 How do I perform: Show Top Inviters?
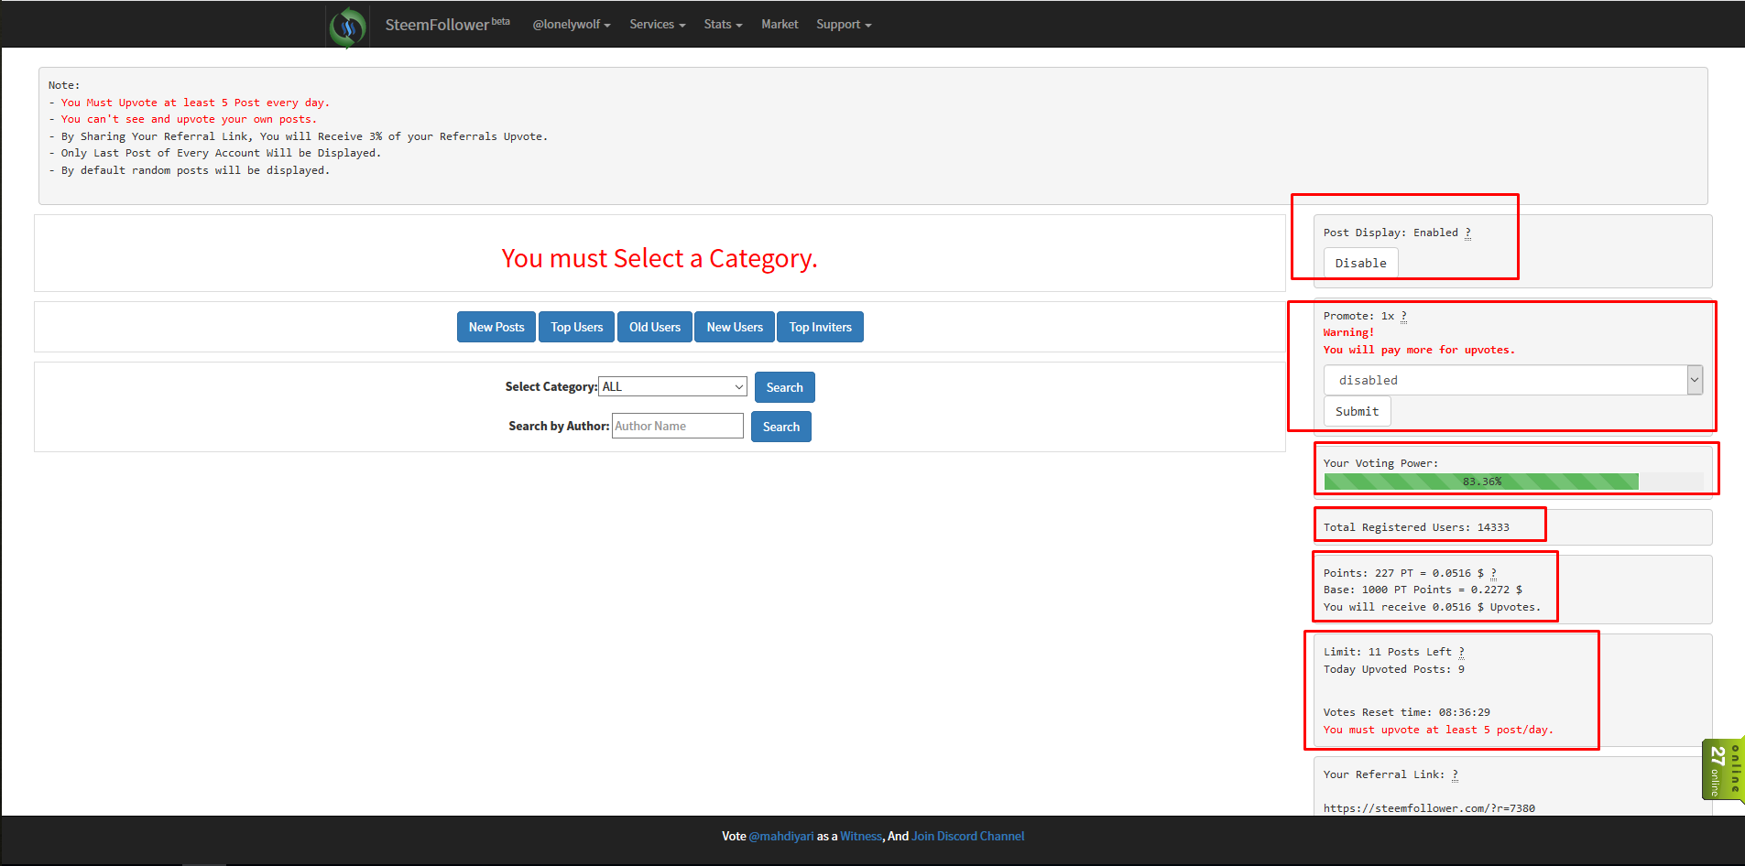point(821,327)
